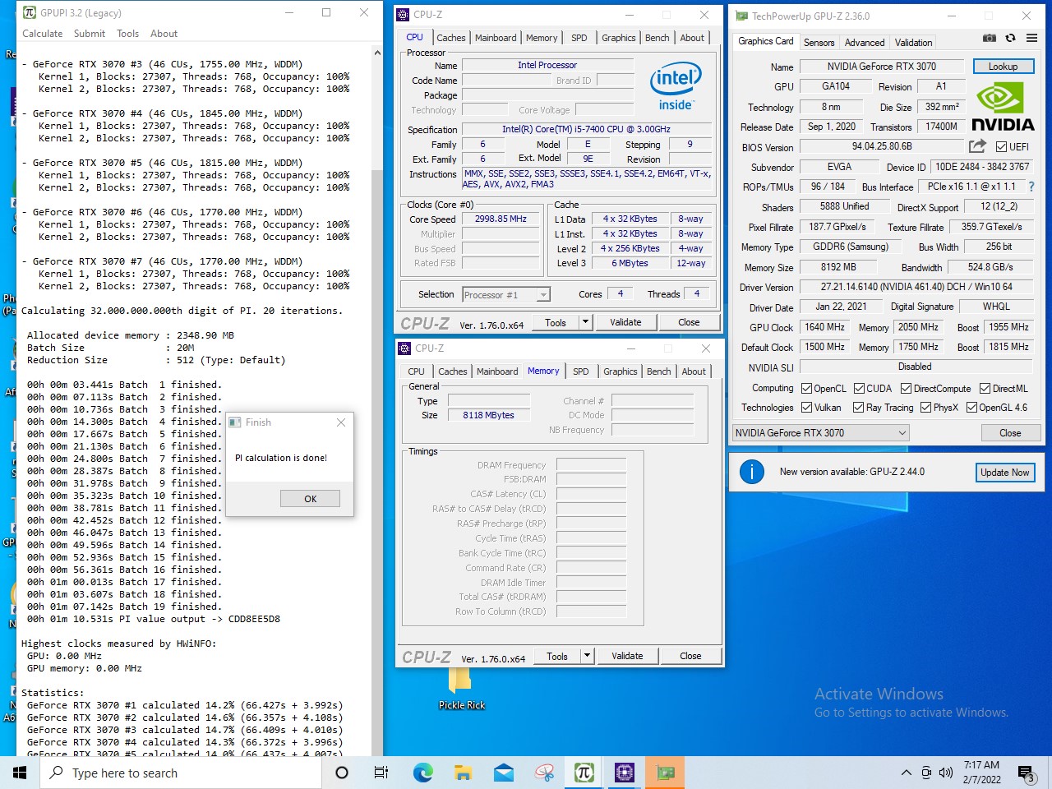Open GPUPI Tools menu
1052x789 pixels.
pyautogui.click(x=127, y=34)
